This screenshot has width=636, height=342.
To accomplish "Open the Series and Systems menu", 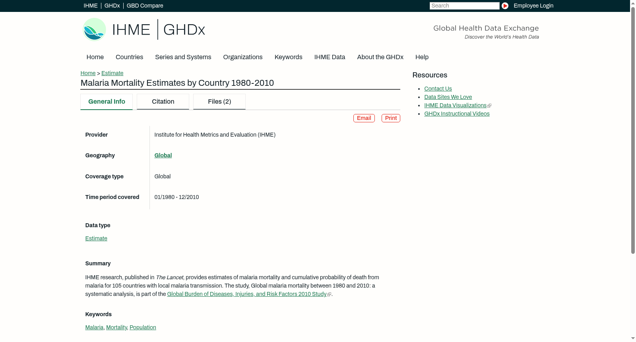I will click(183, 57).
